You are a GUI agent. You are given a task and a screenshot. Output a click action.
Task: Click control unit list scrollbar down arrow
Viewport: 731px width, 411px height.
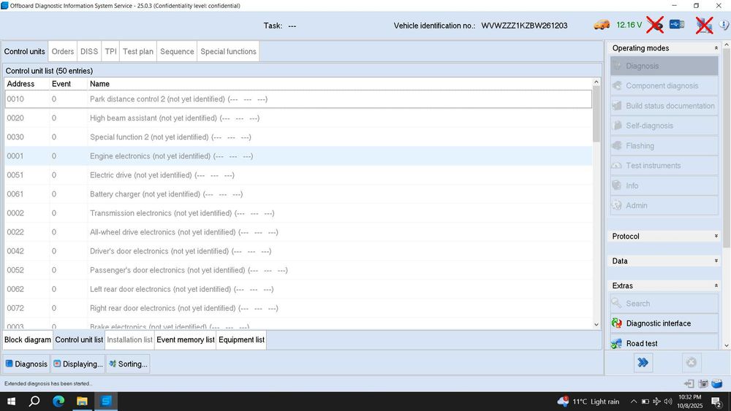coord(596,324)
